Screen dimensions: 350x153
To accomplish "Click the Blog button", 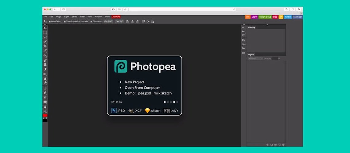I will (x=275, y=17).
